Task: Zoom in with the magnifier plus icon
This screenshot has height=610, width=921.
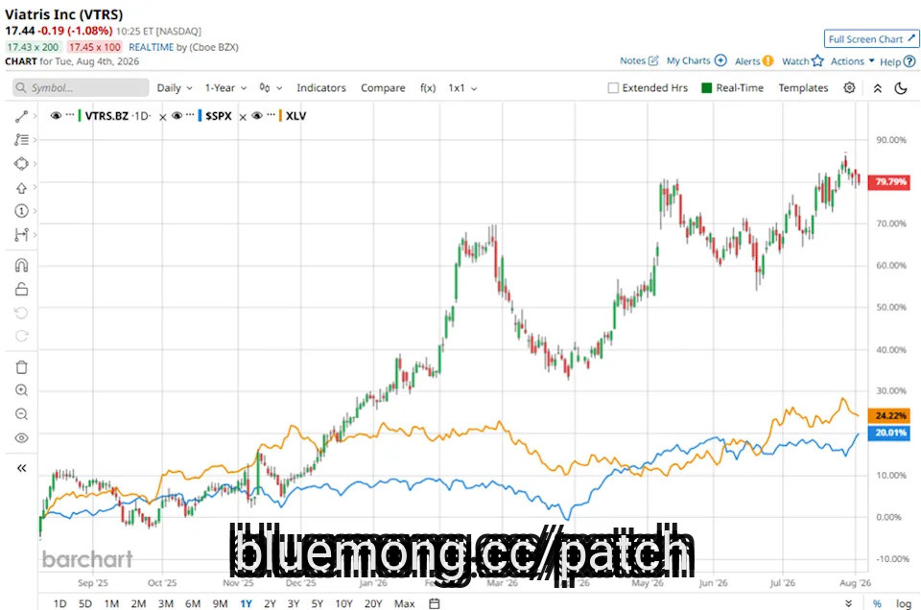Action: tap(21, 391)
